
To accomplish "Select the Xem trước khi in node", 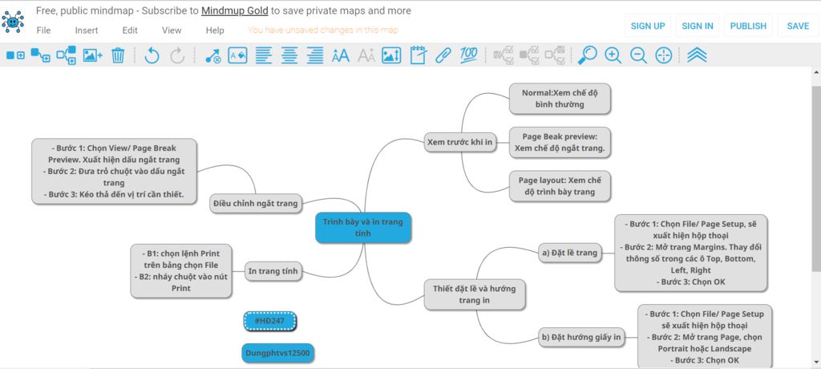I will pos(459,141).
